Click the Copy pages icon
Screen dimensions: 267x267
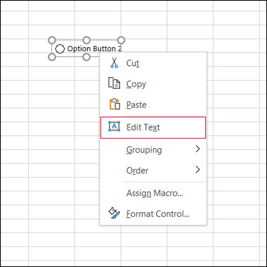[115, 83]
